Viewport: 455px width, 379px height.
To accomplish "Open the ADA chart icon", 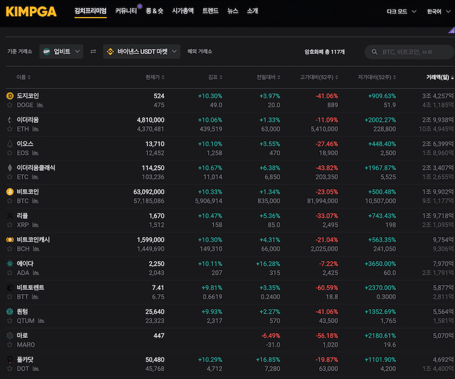I will [36, 273].
